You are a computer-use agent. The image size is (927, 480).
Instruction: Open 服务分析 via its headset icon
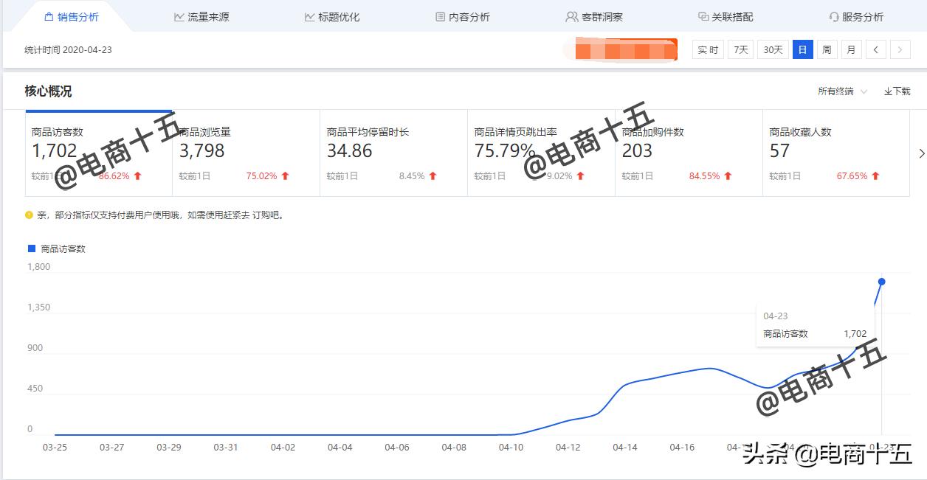pyautogui.click(x=833, y=16)
